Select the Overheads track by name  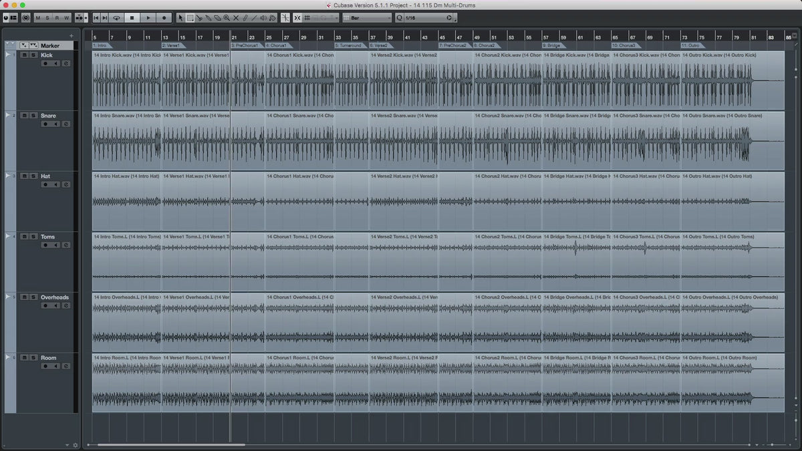coord(55,297)
